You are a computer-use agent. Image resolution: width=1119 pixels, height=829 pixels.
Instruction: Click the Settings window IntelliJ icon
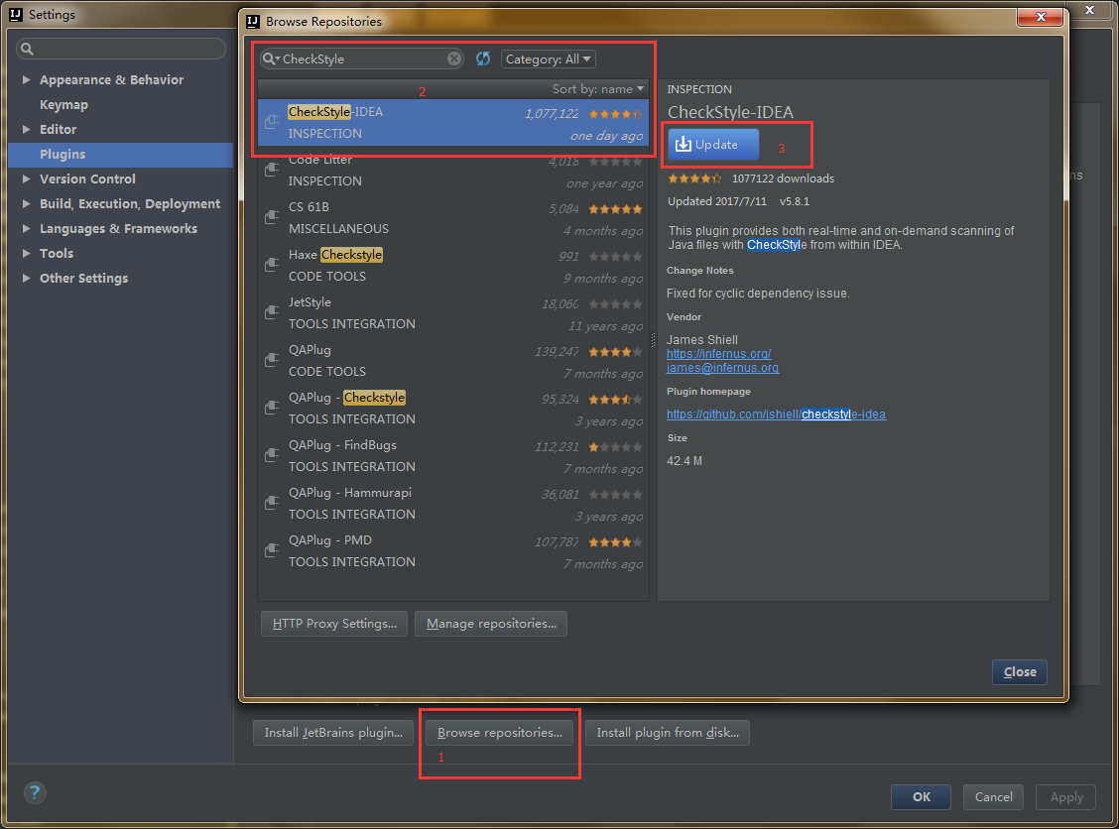(x=16, y=14)
